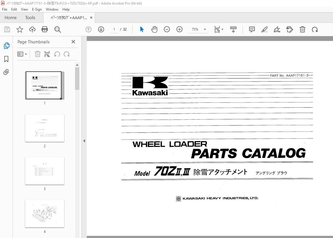333x238 pixels.
Task: Open the Request signatures tool
Action: point(290,29)
